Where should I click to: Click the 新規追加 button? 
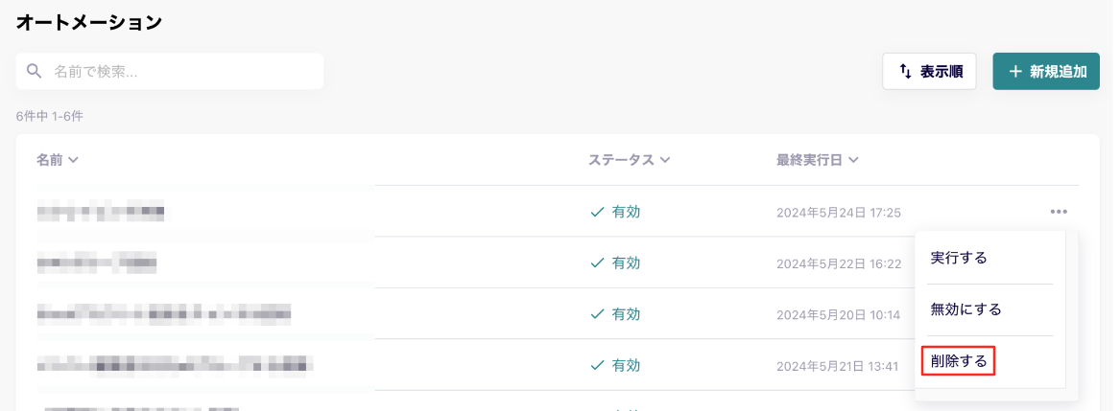click(x=1046, y=71)
